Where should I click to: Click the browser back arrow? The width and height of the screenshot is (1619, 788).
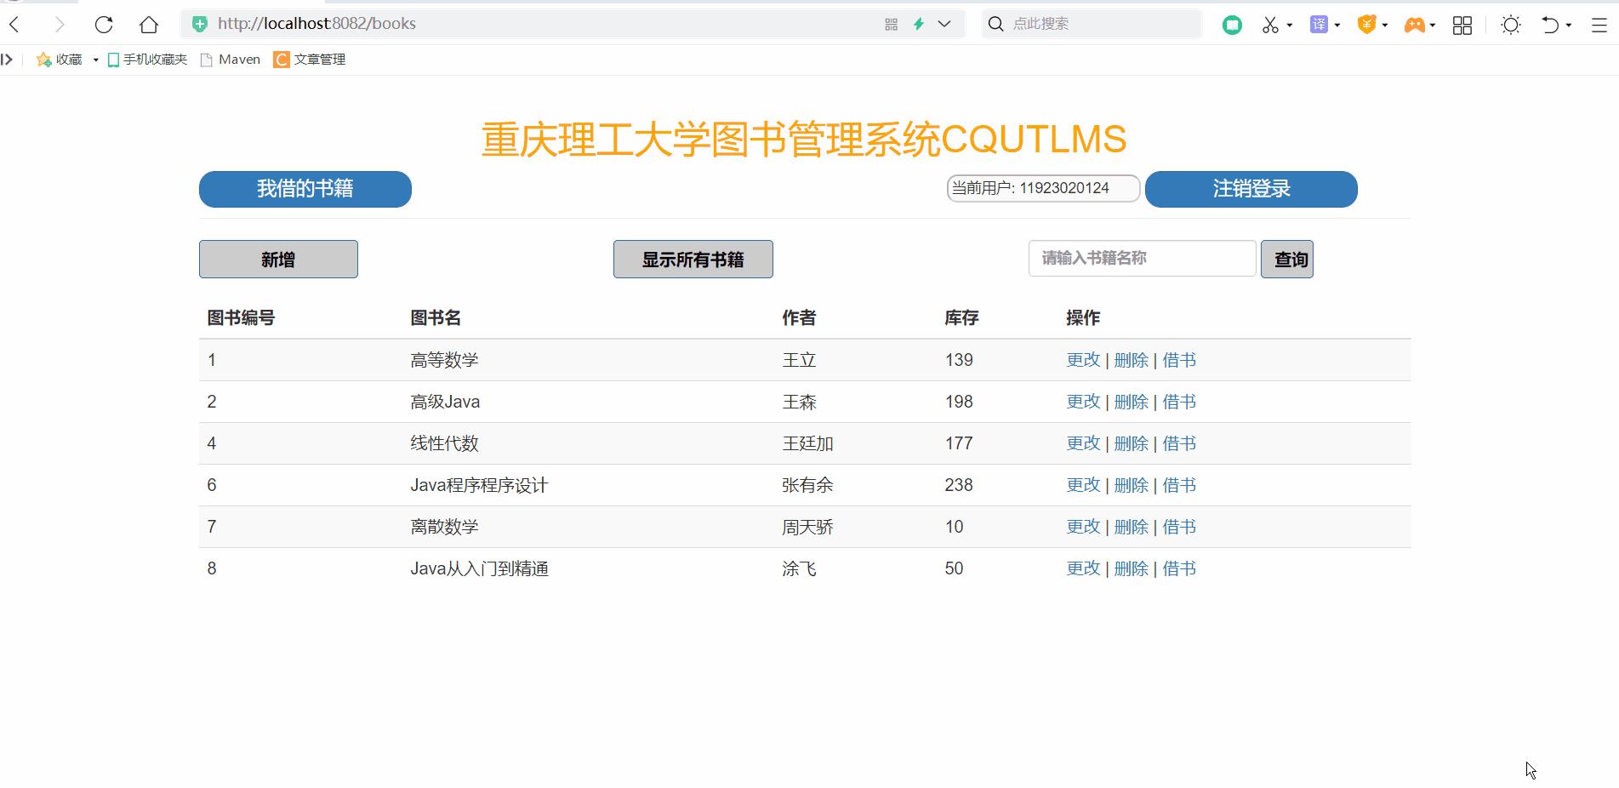pos(14,25)
